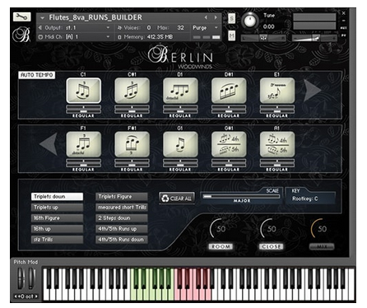Select the C1 triplet run icon
The width and height of the screenshot is (367, 308).
(84, 91)
